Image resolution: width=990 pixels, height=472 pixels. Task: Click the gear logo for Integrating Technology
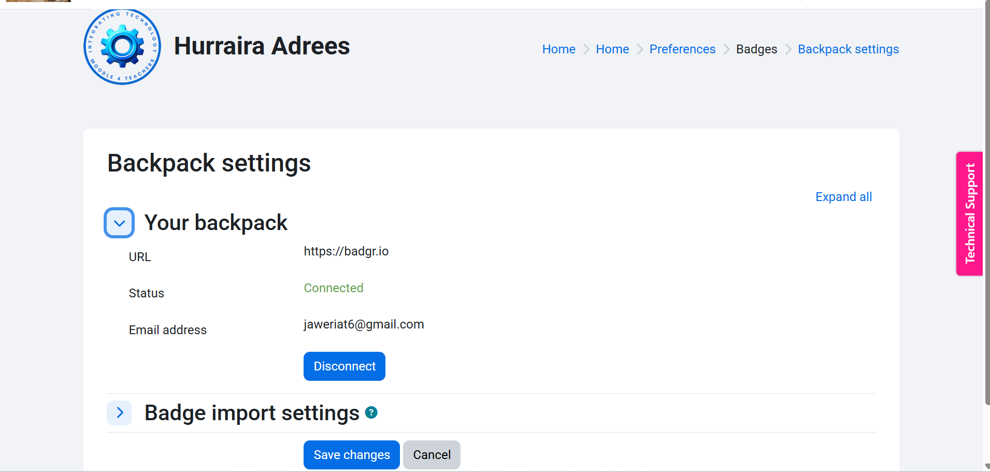122,47
